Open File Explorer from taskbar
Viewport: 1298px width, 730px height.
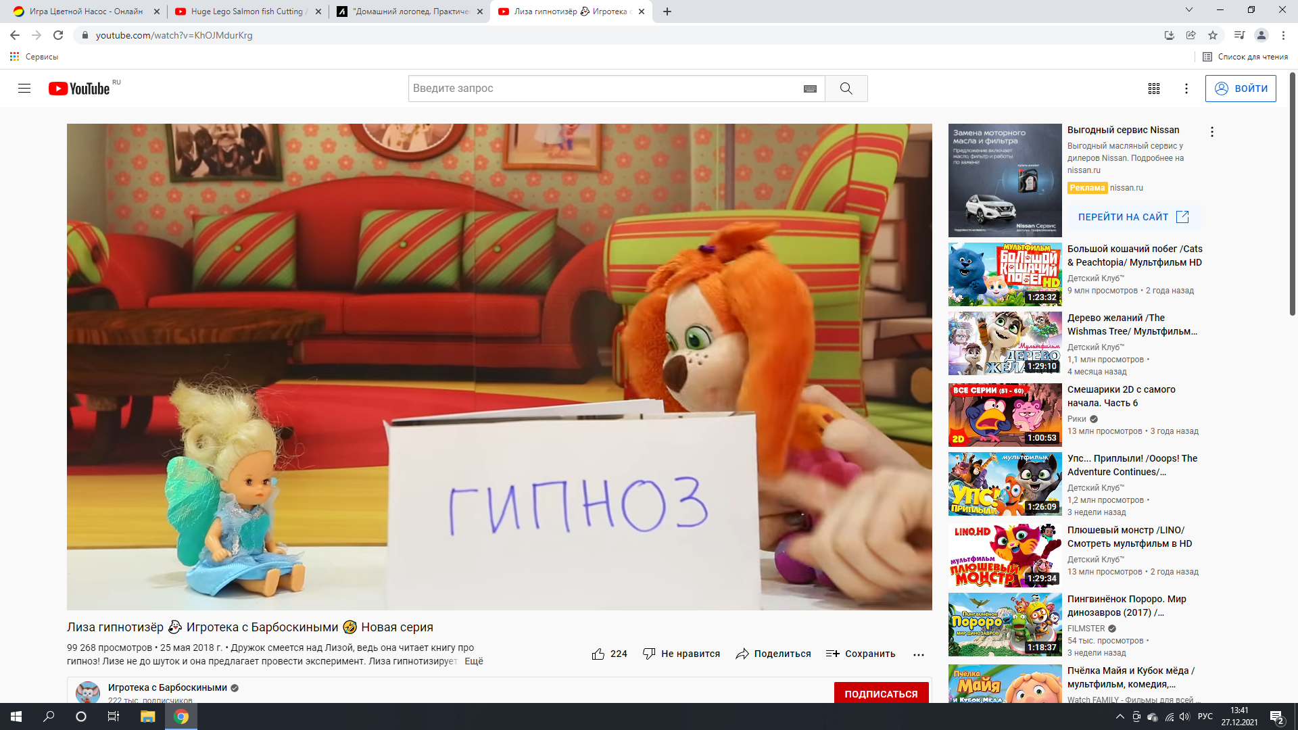tap(147, 716)
